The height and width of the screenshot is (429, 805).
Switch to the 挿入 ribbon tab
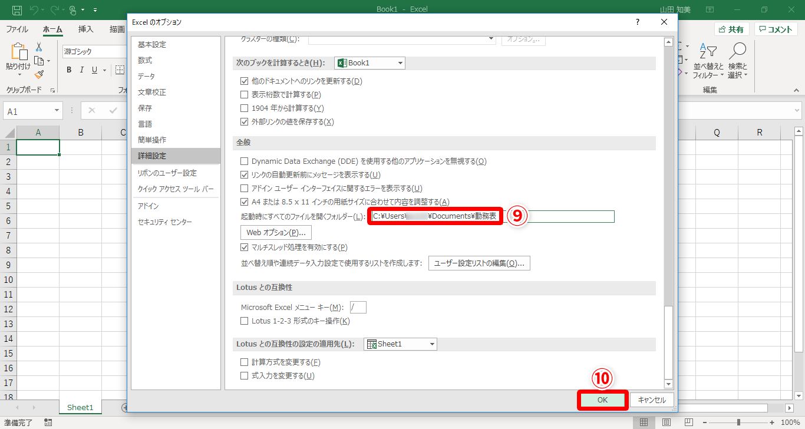click(x=86, y=29)
